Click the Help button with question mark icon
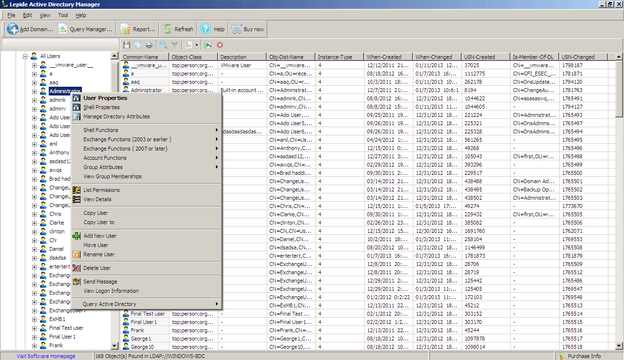The image size is (624, 360). pyautogui.click(x=213, y=29)
